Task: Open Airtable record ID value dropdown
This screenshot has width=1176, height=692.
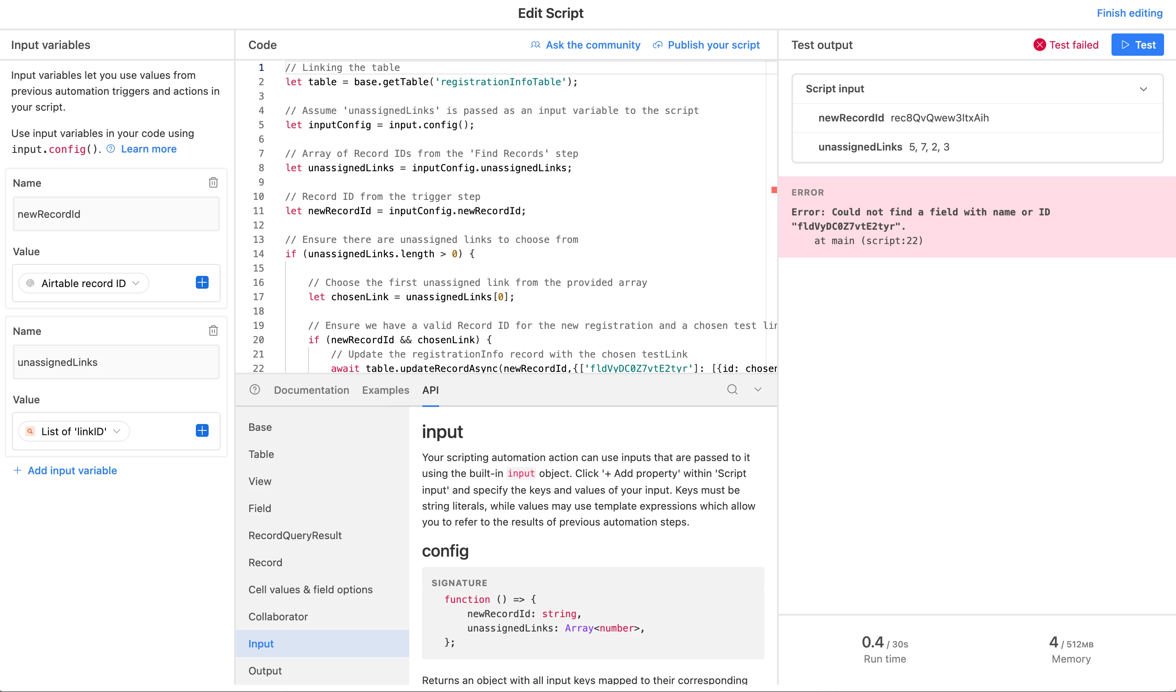Action: pyautogui.click(x=84, y=283)
